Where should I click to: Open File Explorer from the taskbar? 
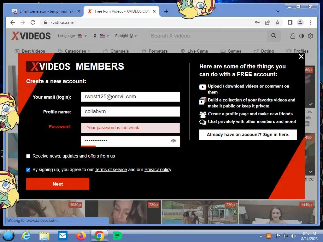pyautogui.click(x=44, y=236)
